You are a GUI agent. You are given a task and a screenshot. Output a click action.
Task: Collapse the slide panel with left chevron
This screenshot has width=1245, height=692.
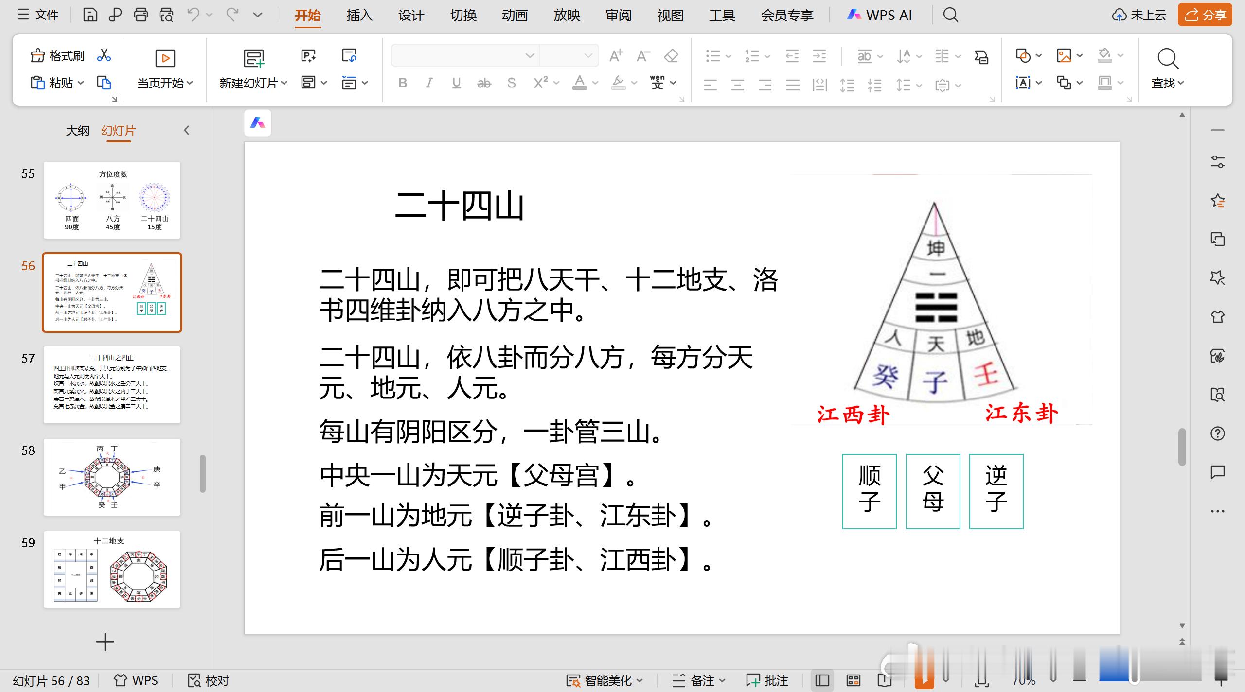187,130
